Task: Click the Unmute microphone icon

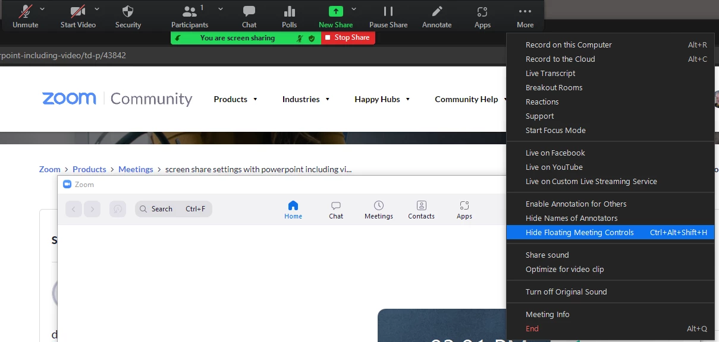Action: click(x=25, y=11)
